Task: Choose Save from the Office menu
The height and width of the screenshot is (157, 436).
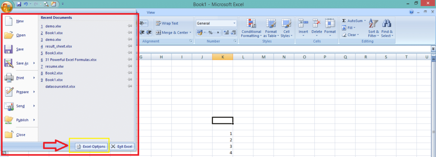Action: coord(20,49)
